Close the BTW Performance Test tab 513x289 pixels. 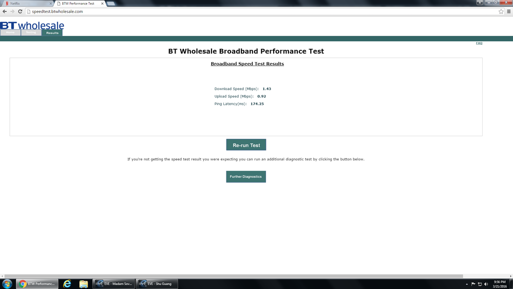click(x=102, y=4)
